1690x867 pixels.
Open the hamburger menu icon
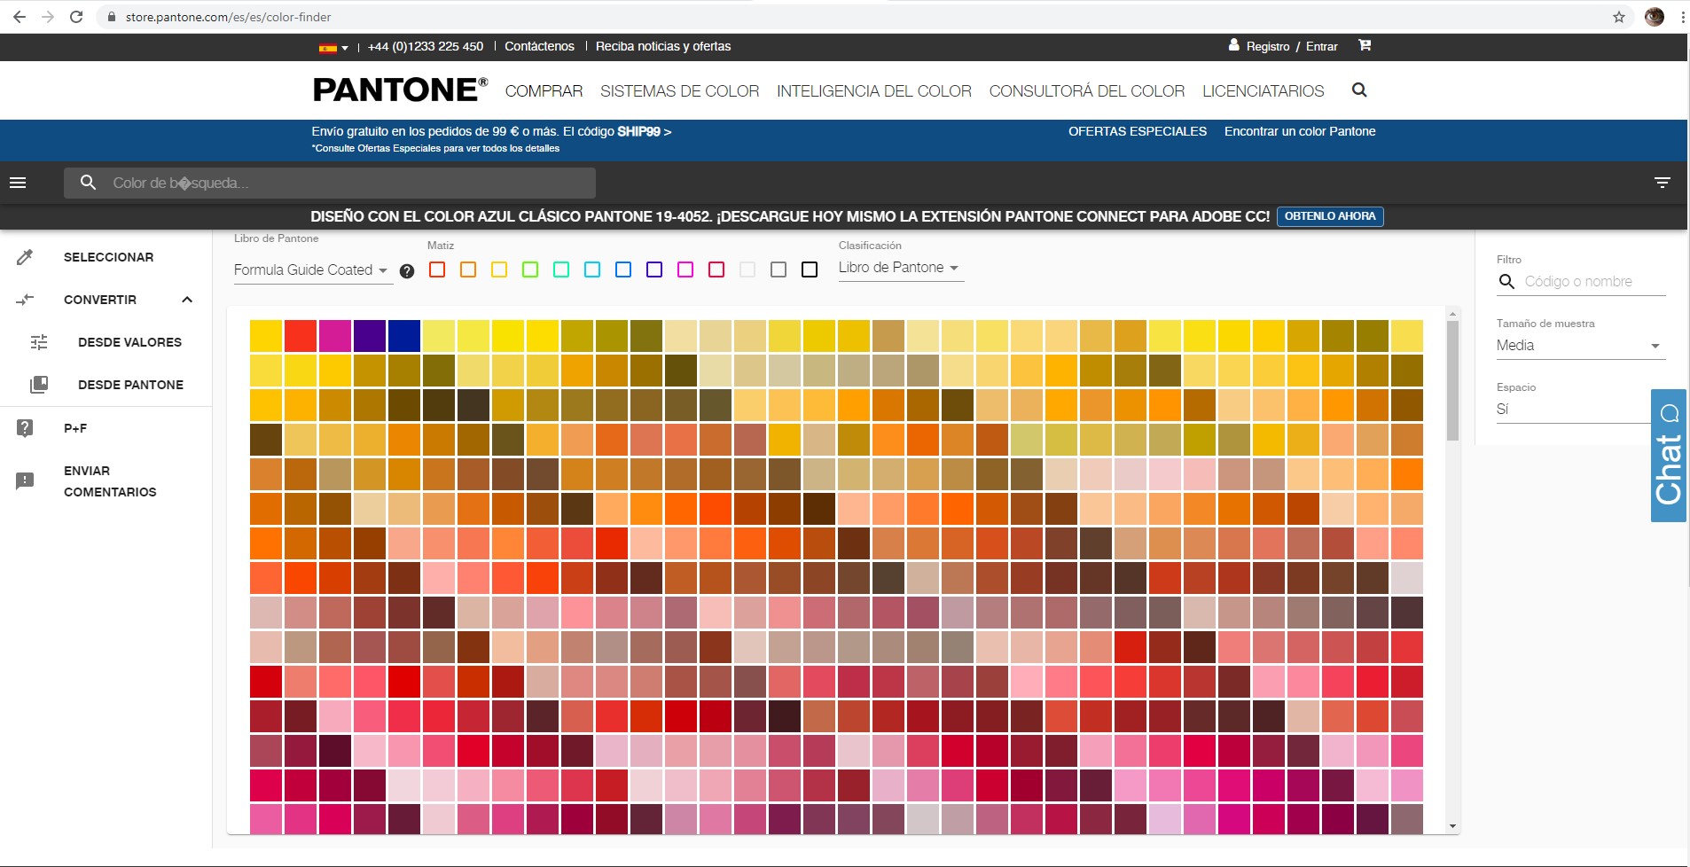17,182
